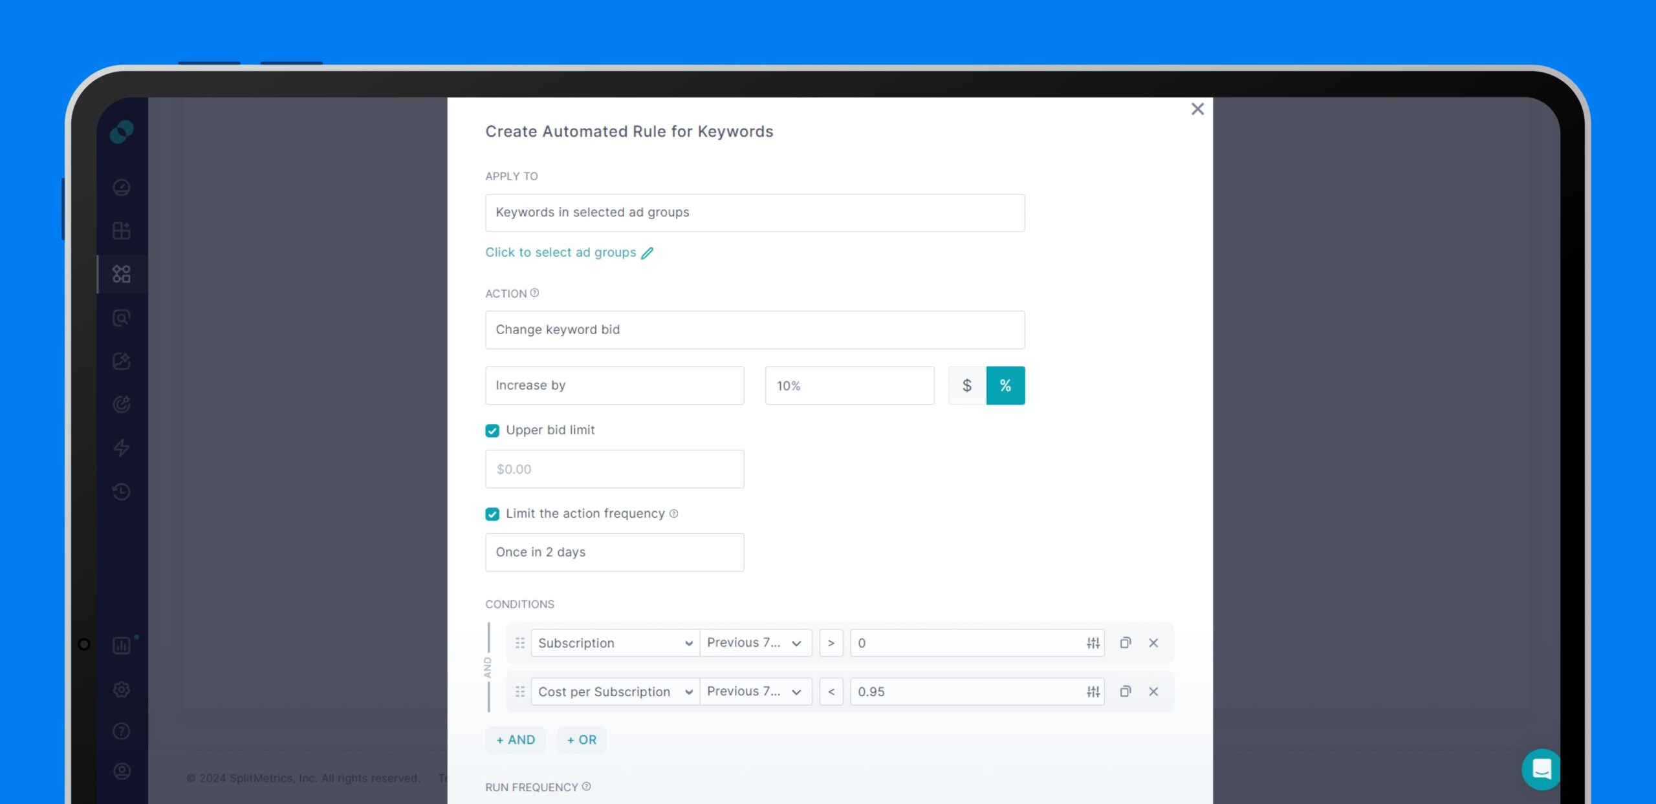Click the upper bid limit $0.00 field
1656x804 pixels.
614,469
